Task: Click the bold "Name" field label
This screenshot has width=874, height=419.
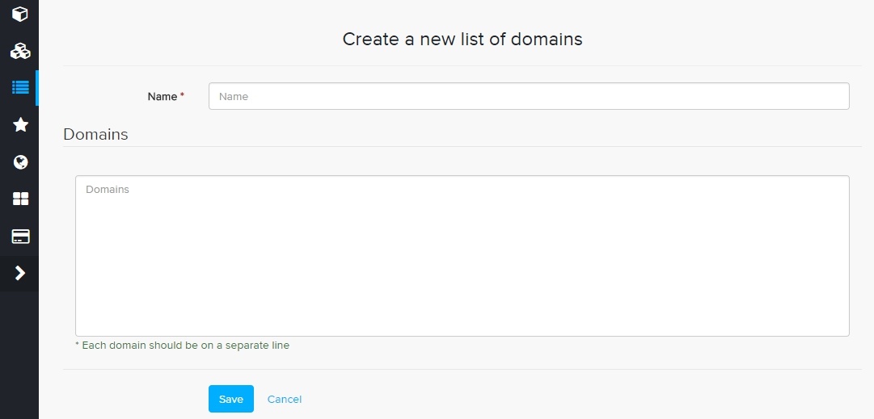Action: pos(162,96)
